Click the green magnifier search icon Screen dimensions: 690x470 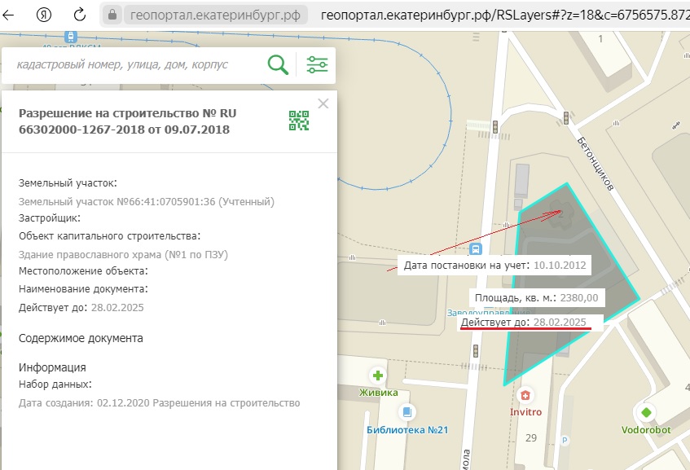coord(279,65)
